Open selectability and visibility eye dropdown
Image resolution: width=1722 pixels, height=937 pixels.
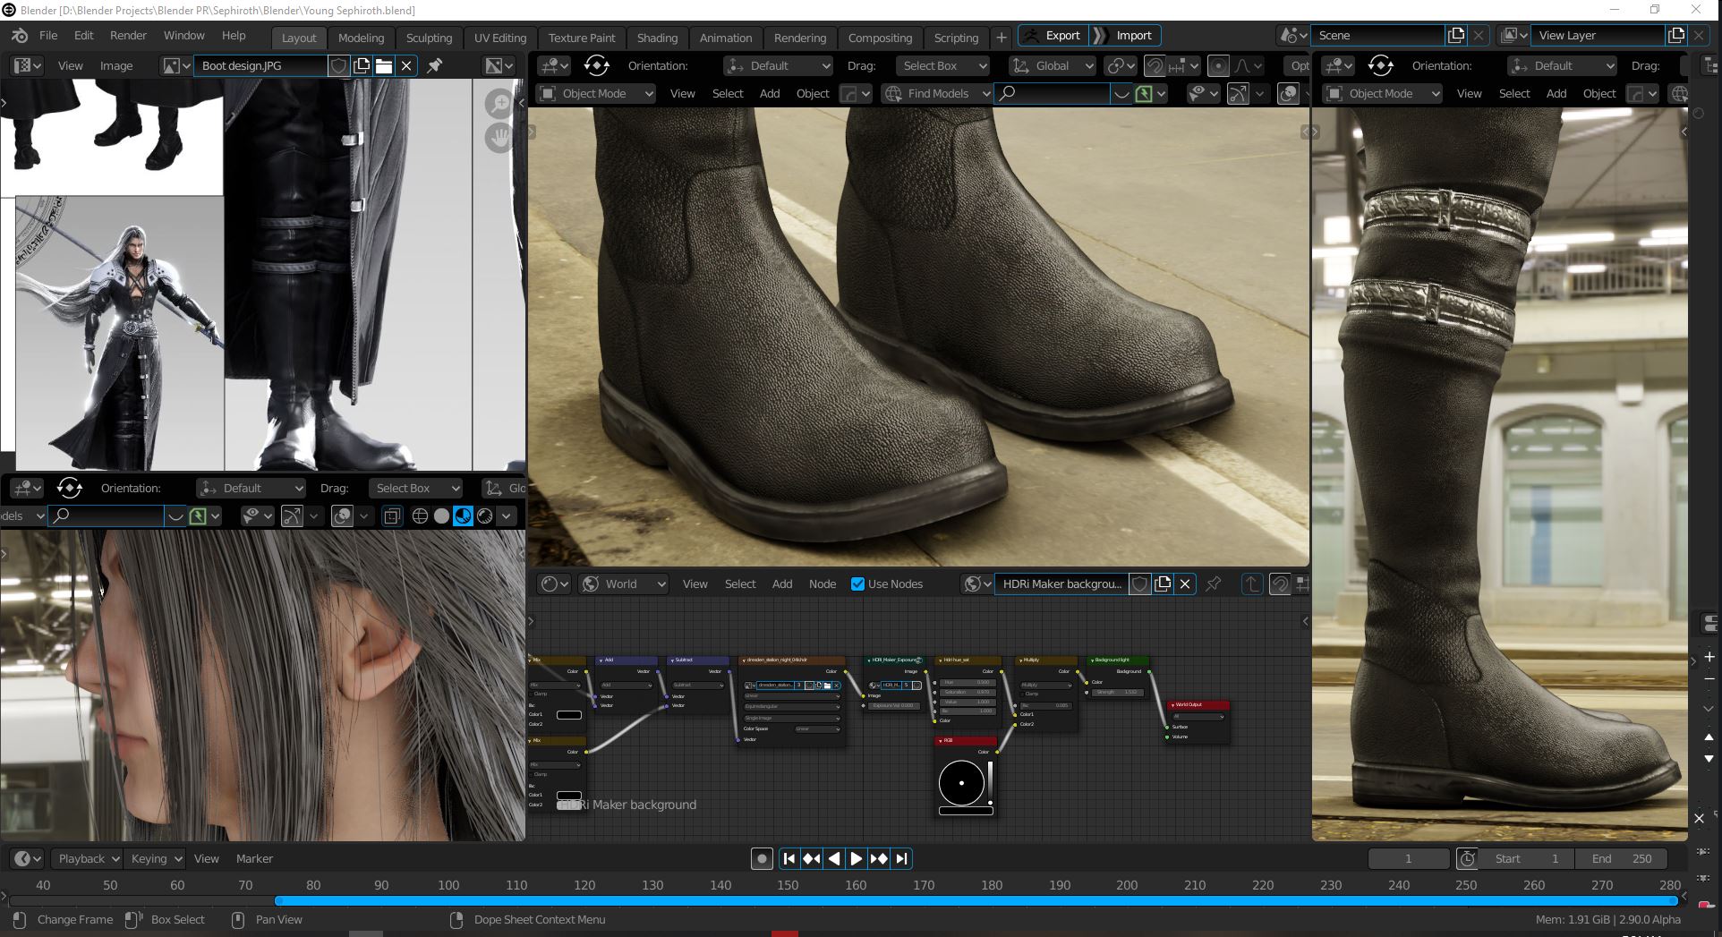point(1203,93)
